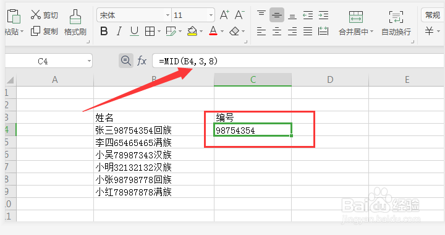Open font color dropdown arrow
This screenshot has width=445, height=235.
[x=222, y=31]
